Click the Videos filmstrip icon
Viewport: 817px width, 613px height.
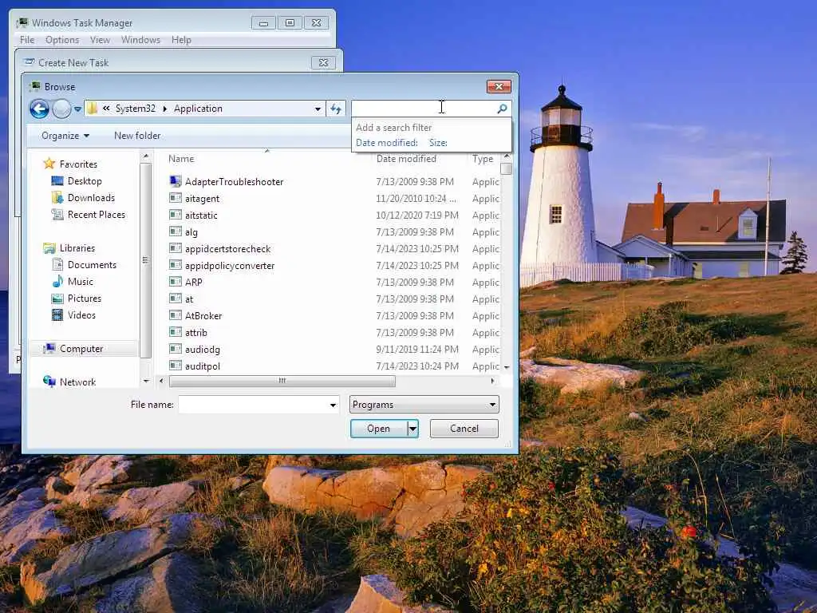point(57,314)
